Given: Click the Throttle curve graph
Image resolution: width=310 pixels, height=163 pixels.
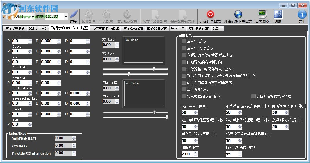Looking at the screenshot, I should pos(144,94).
